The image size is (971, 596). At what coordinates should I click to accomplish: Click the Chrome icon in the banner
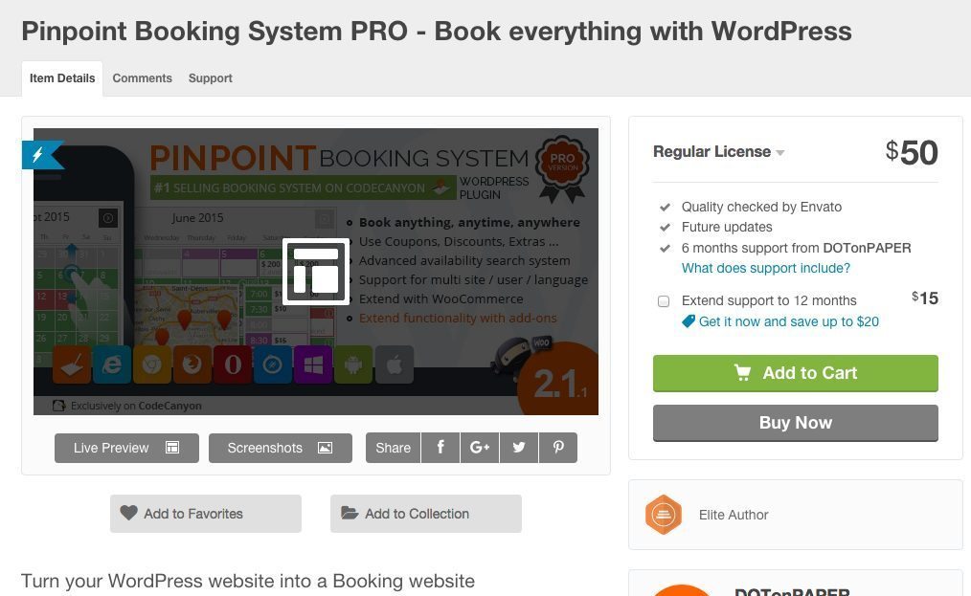(151, 364)
